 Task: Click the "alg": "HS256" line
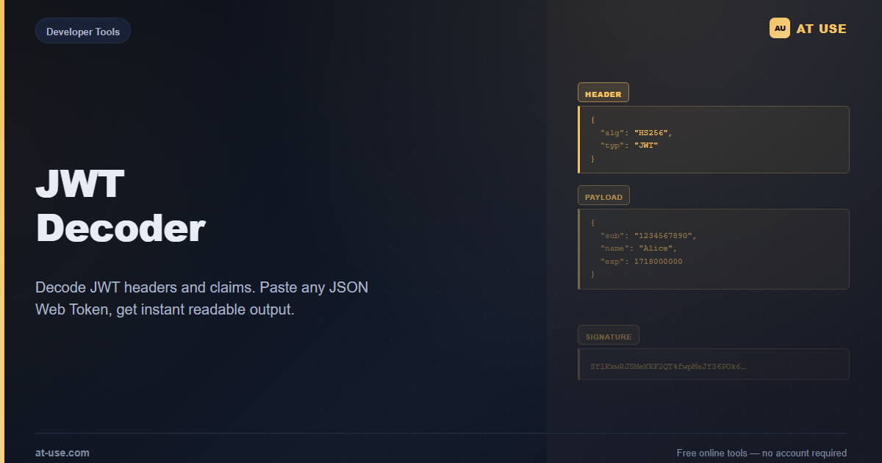pos(637,132)
